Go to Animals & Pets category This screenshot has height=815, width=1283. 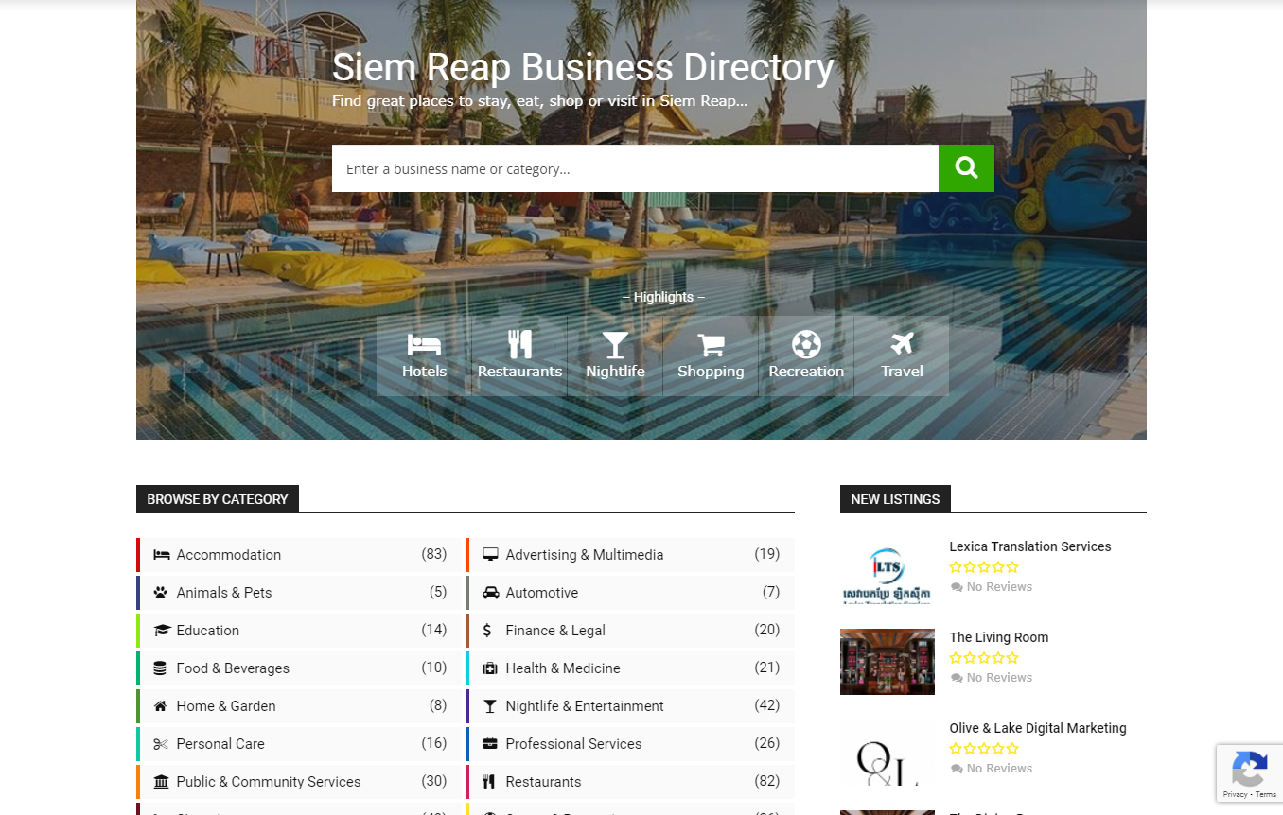point(223,593)
